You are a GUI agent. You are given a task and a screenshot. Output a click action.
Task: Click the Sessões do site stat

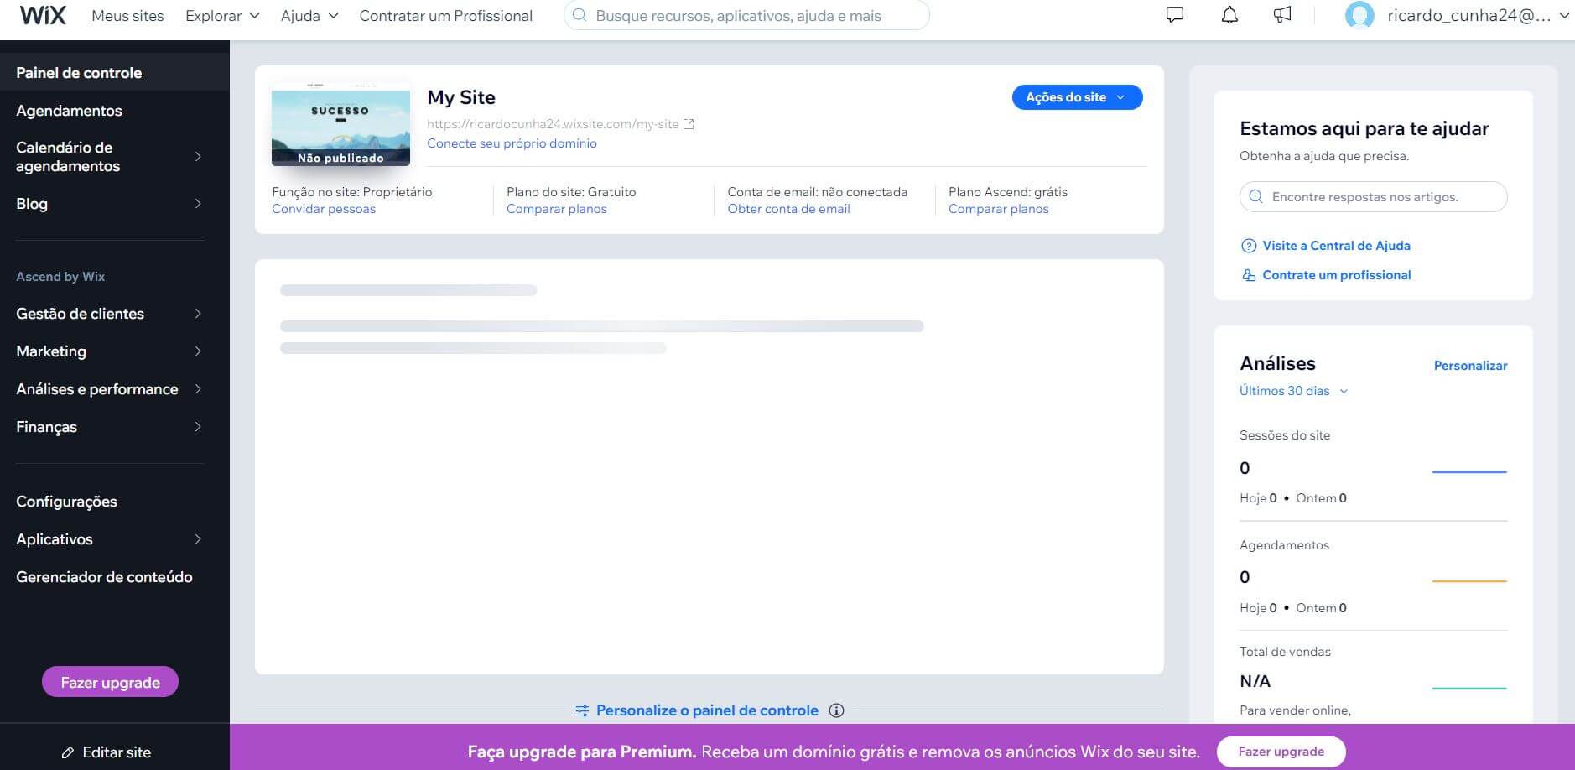(1373, 466)
